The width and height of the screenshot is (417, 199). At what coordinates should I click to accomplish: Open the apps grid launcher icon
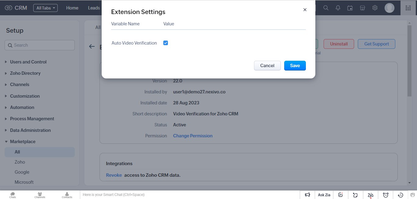pos(408,8)
